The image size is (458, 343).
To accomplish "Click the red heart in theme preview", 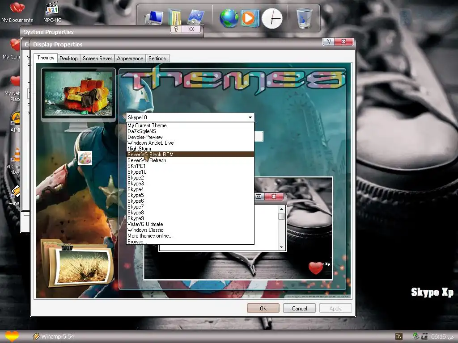I will point(315,268).
